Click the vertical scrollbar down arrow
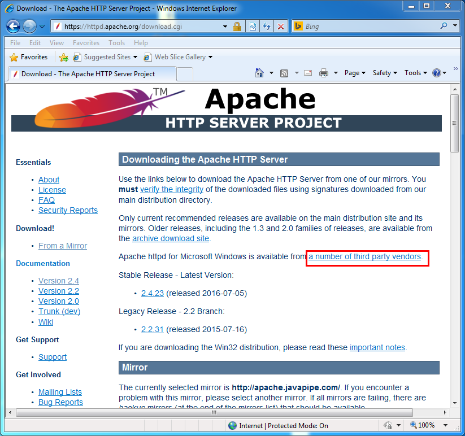 (454, 402)
